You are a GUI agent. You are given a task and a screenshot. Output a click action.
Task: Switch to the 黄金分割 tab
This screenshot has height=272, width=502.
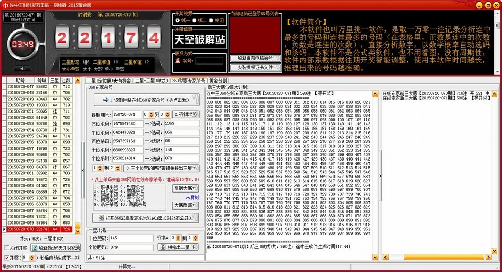(x=217, y=81)
